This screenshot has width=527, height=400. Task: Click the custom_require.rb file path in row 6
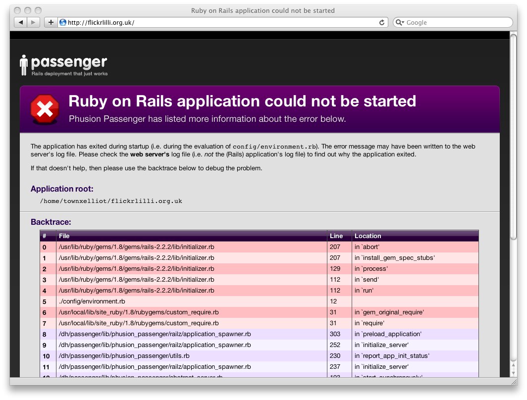pyautogui.click(x=139, y=312)
